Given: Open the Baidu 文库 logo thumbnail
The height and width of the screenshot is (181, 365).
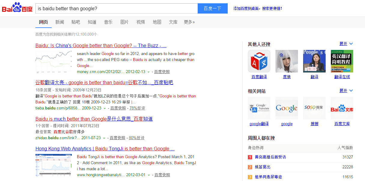Looking at the screenshot, I should (342, 108).
